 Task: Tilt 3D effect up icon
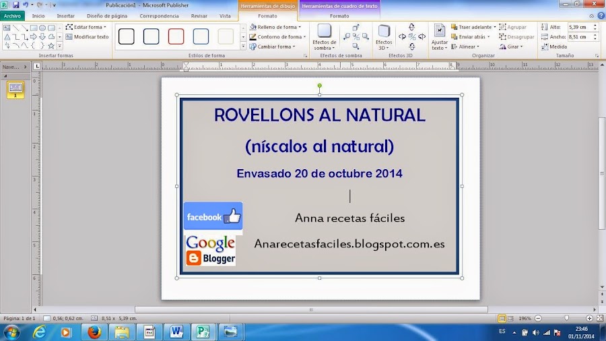(x=411, y=27)
